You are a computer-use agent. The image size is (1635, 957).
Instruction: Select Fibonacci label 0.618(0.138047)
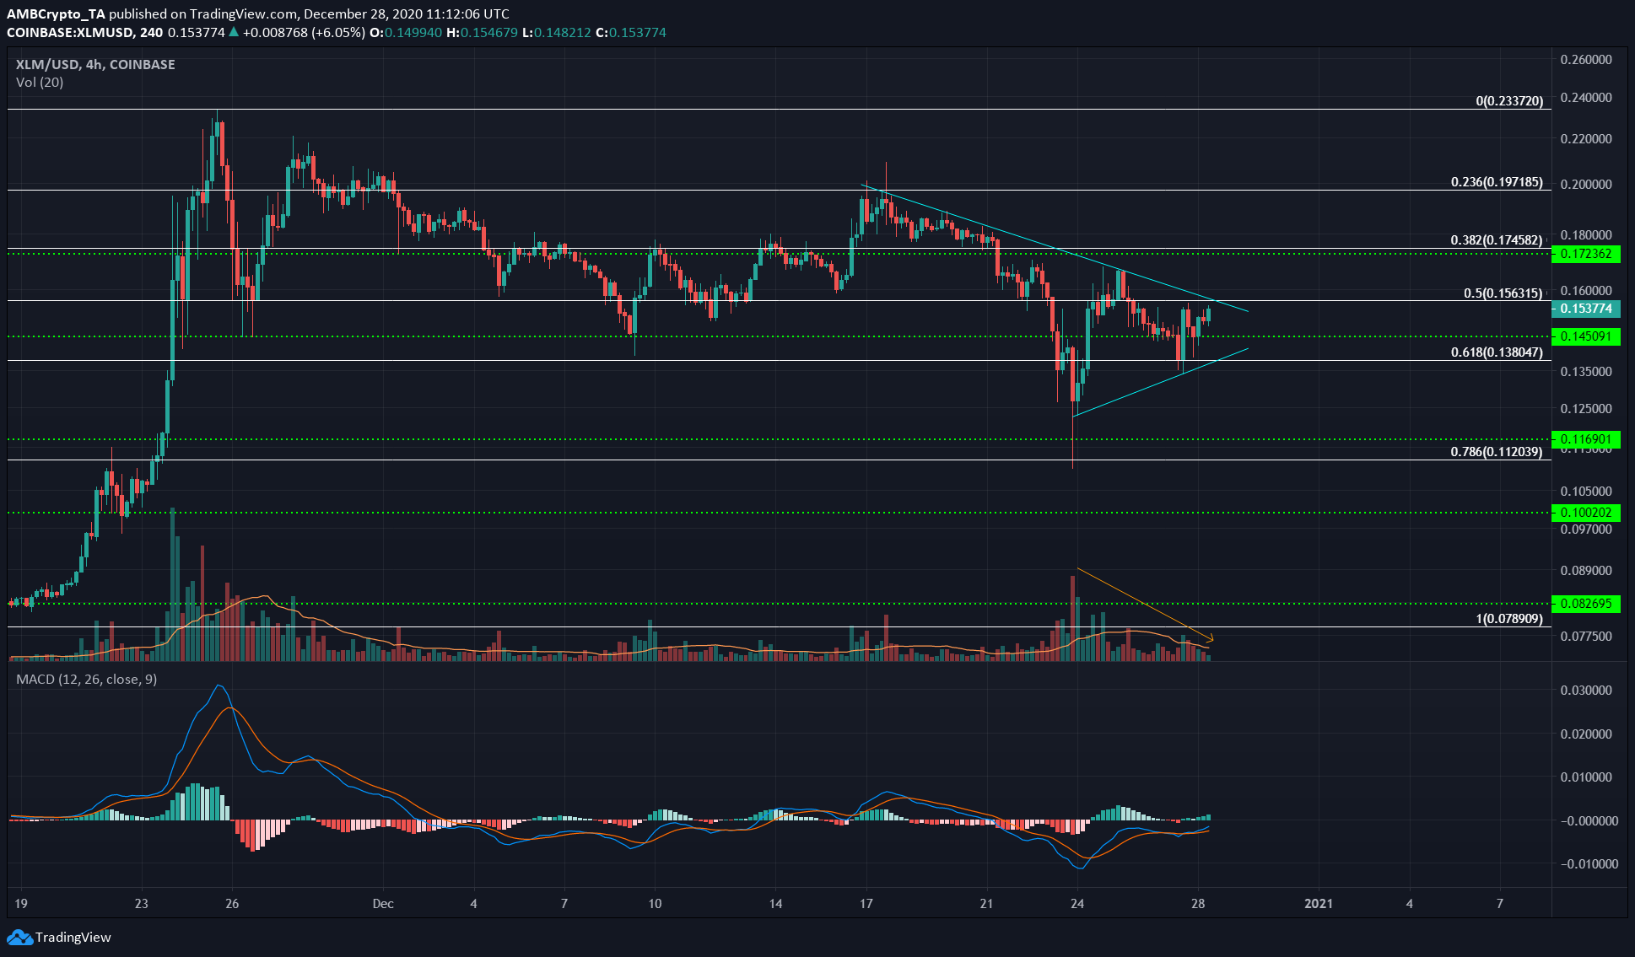click(x=1497, y=352)
